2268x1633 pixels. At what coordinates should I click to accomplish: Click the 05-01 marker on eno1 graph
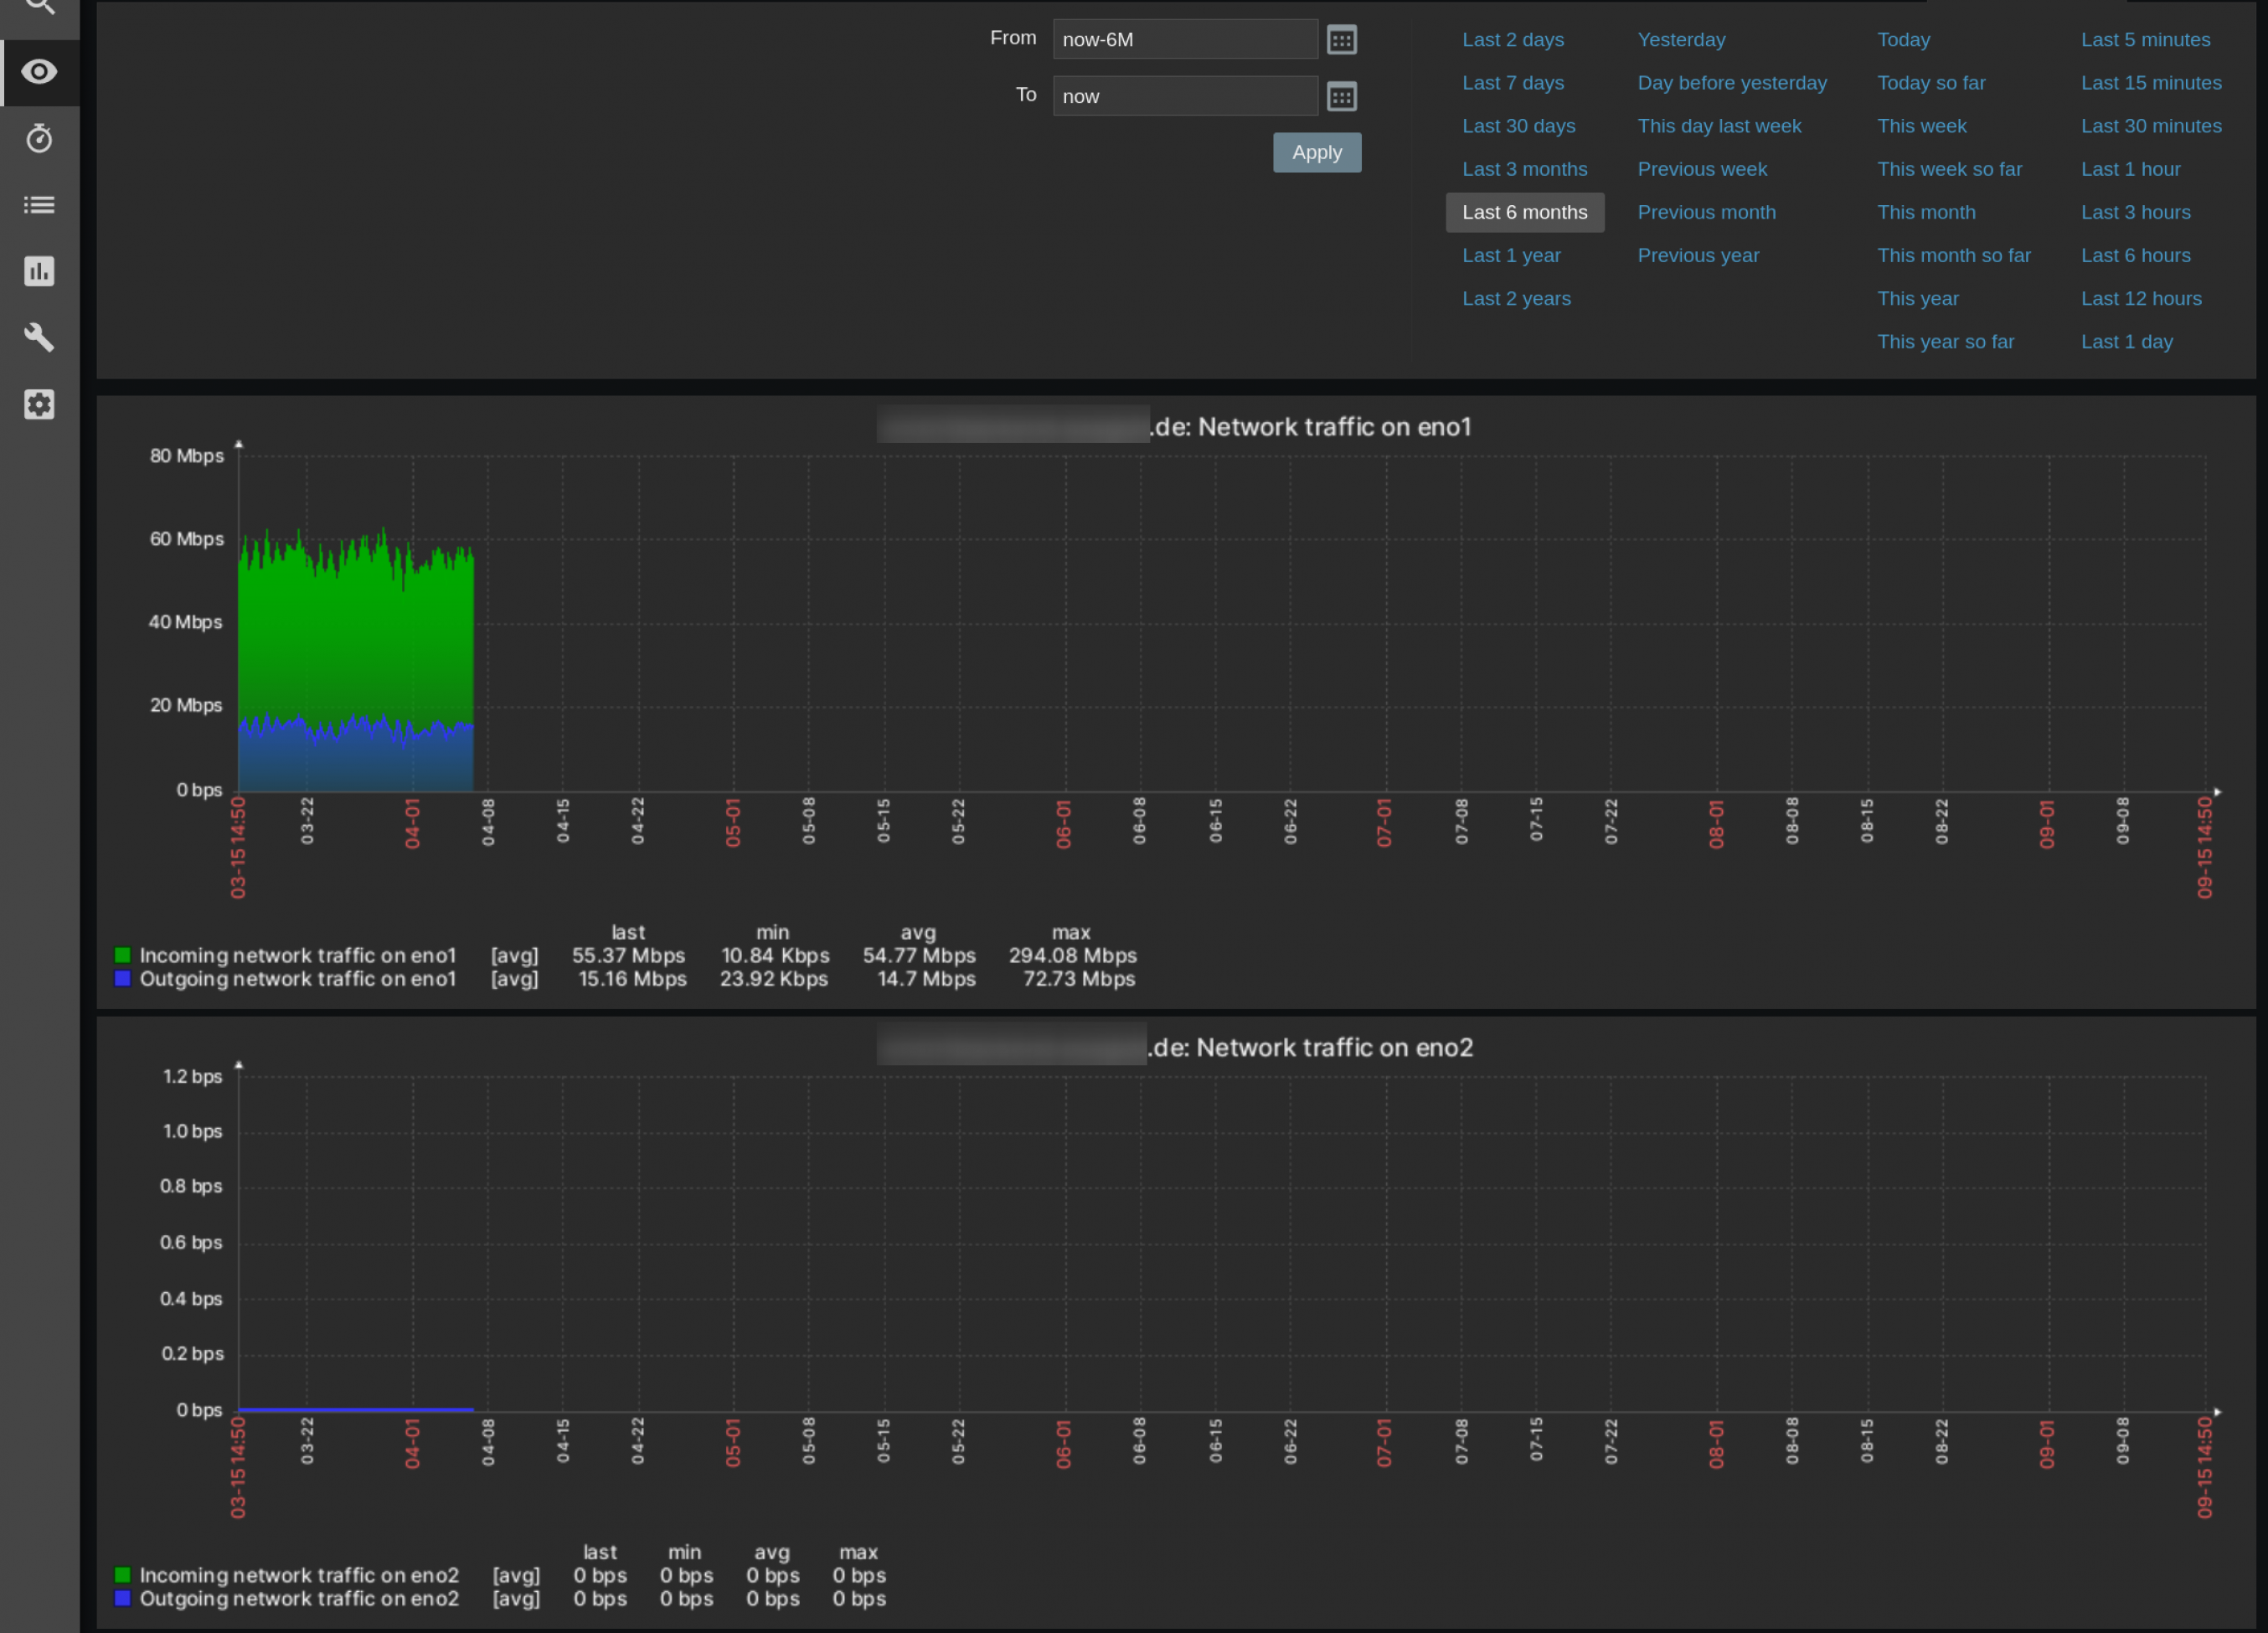[x=733, y=822]
